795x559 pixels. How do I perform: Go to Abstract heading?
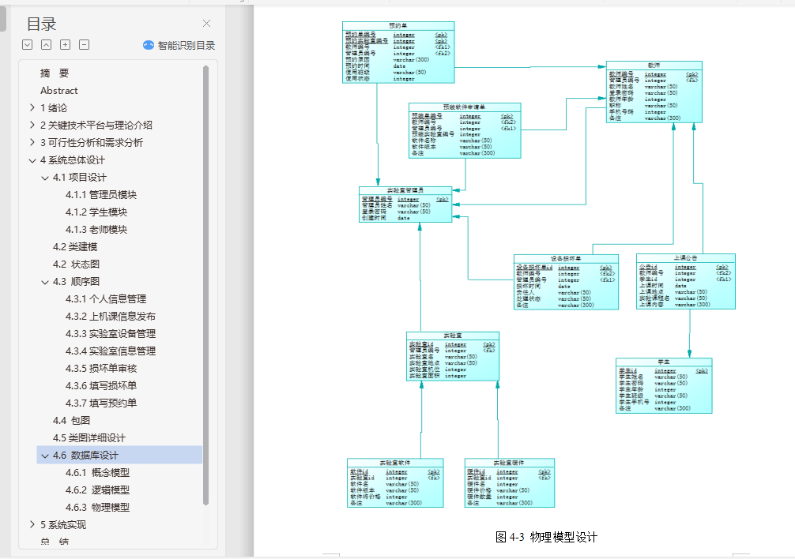58,90
